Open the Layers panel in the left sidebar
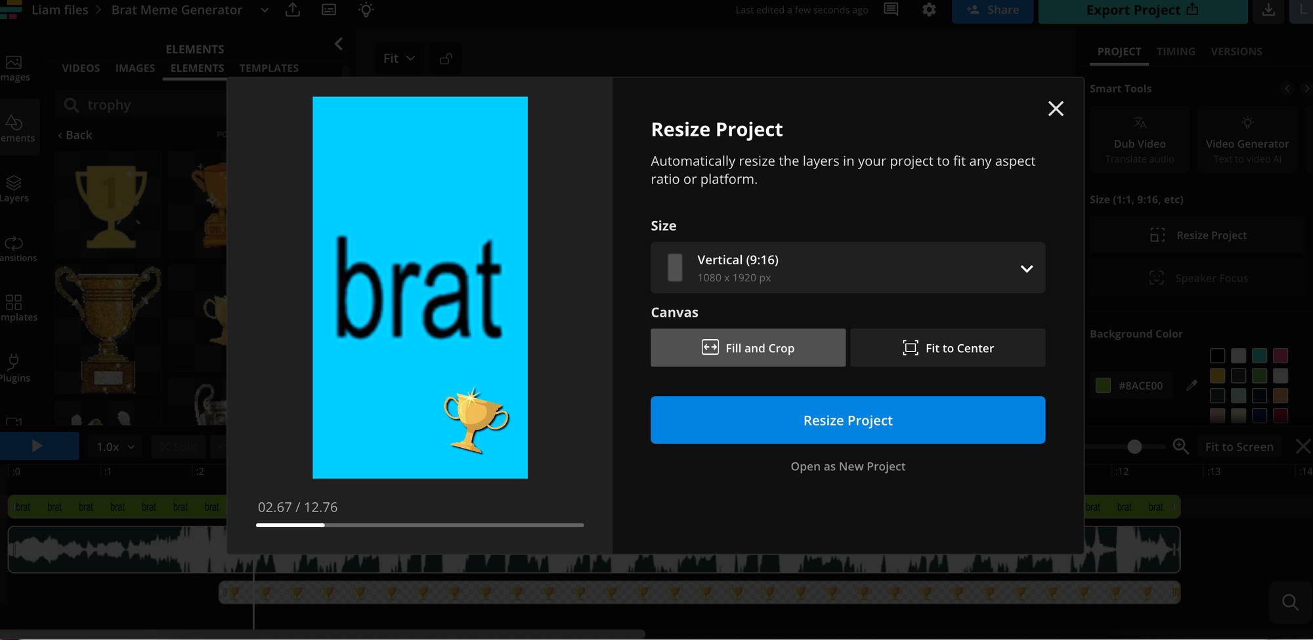 (14, 189)
